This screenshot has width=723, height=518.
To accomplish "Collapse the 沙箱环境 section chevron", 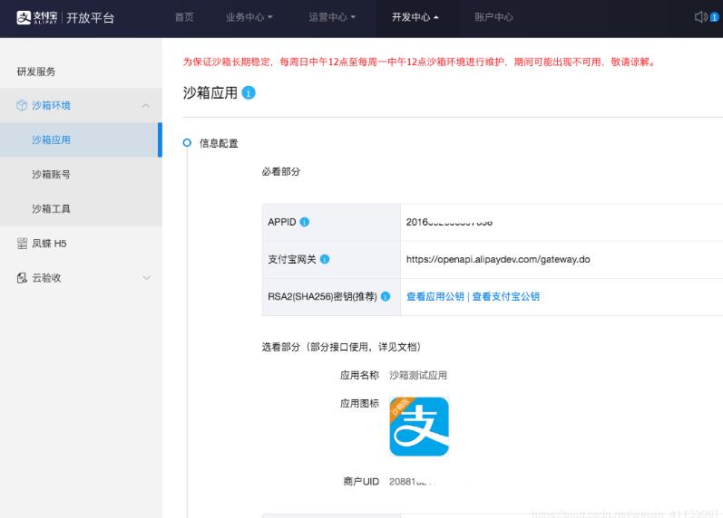I will click(146, 105).
